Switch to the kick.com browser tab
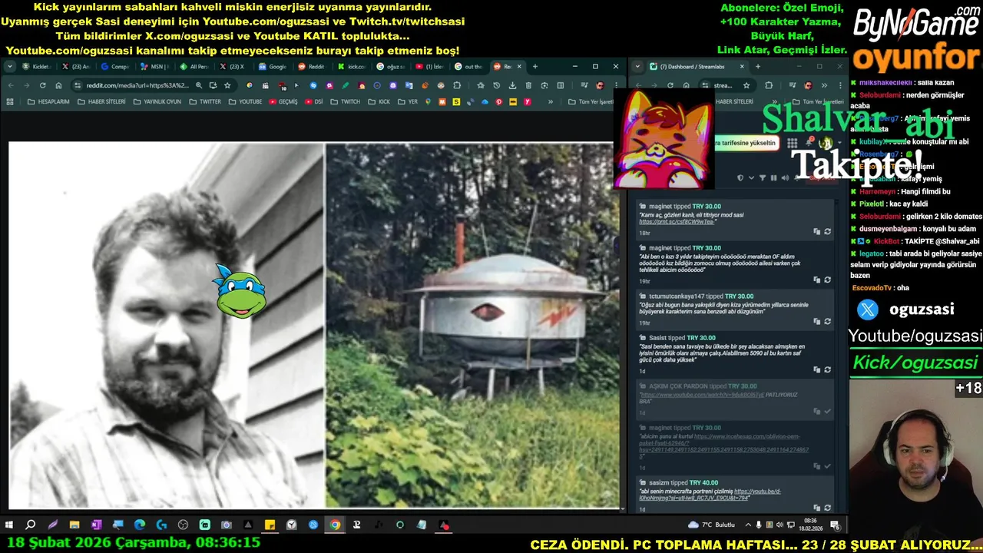Image resolution: width=983 pixels, height=553 pixels. pyautogui.click(x=352, y=67)
